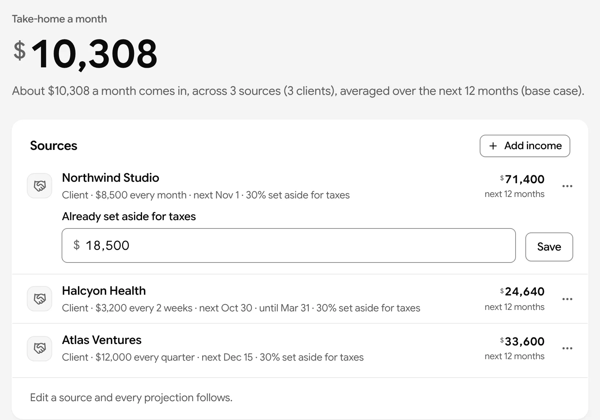The image size is (600, 420).
Task: Click the Northwind Studio handshake icon
Action: pyautogui.click(x=40, y=186)
